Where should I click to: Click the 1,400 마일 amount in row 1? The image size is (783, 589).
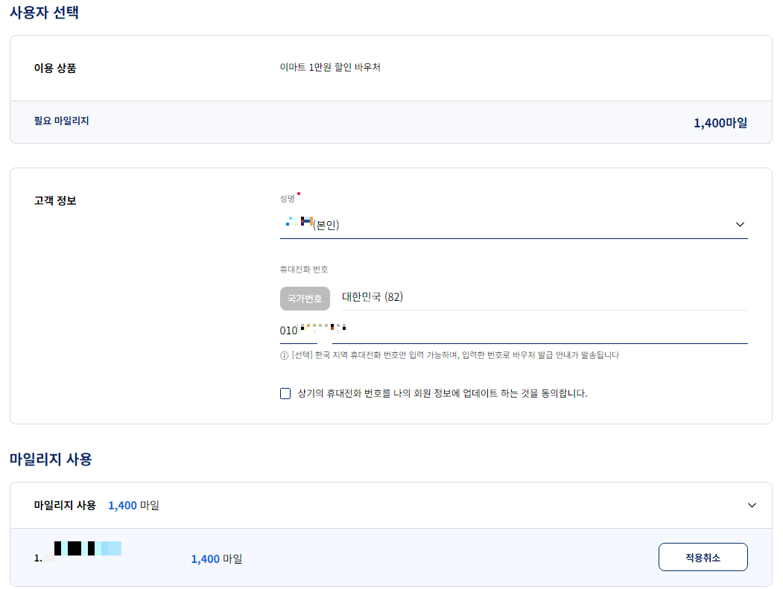pos(216,559)
